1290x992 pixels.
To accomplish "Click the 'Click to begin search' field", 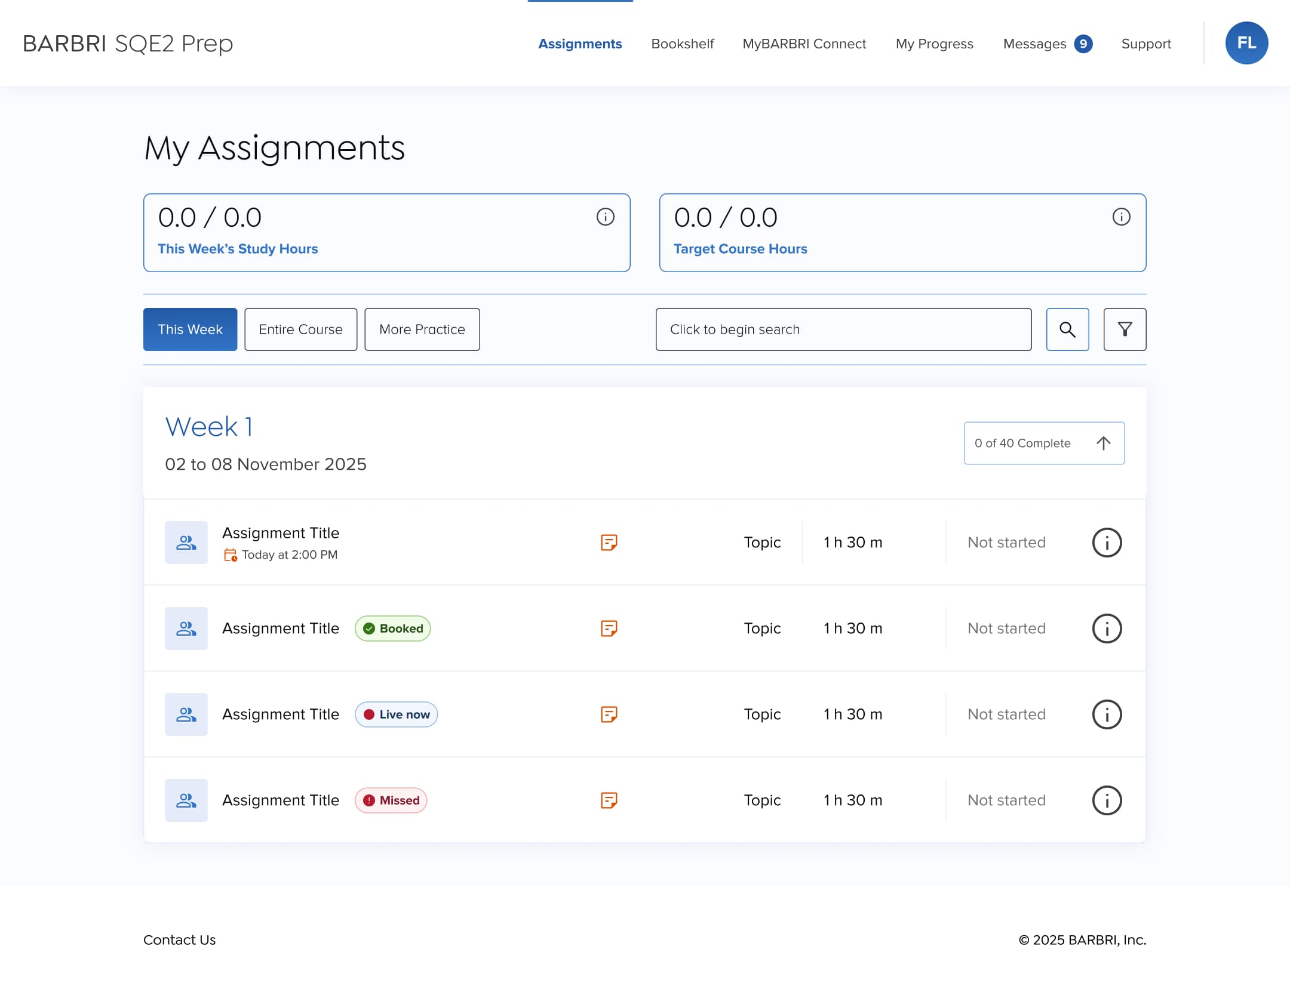I will click(843, 329).
